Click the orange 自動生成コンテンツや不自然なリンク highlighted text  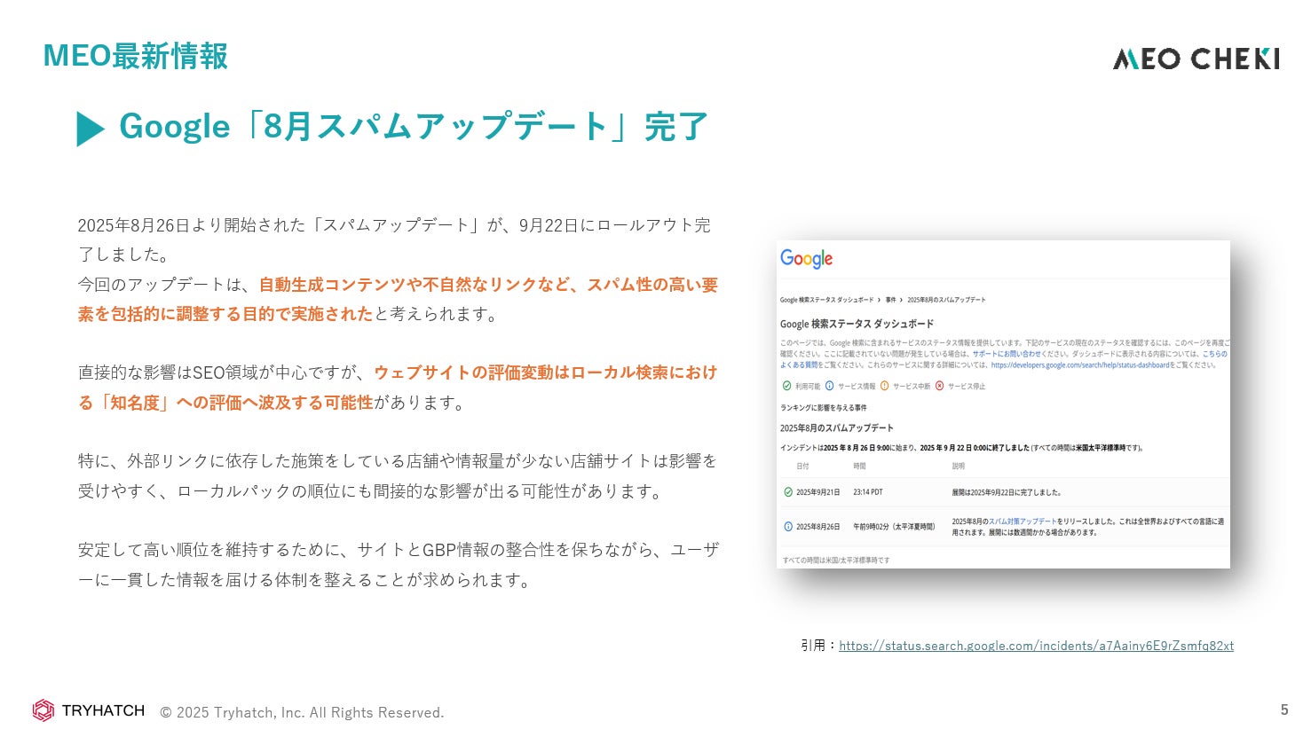pos(398,299)
